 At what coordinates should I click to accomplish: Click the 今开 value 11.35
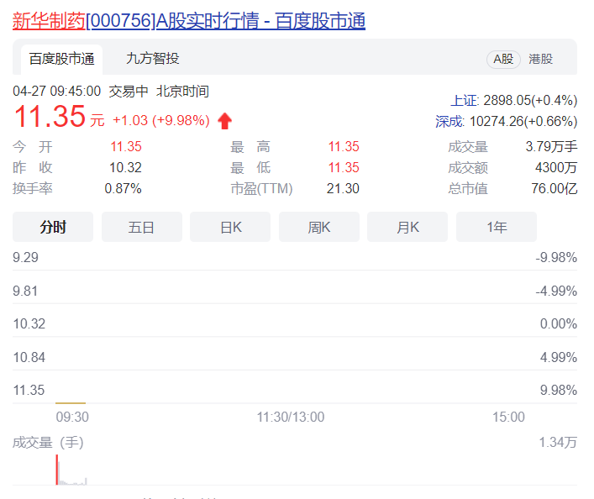pos(126,147)
